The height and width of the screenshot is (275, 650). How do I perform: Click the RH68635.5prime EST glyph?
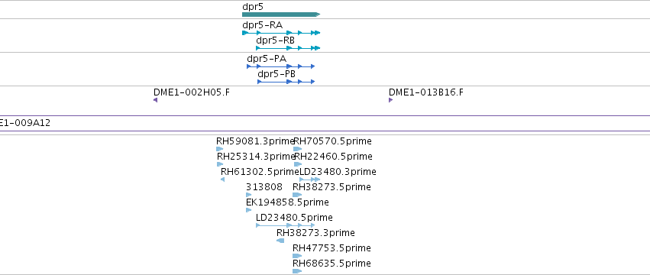[x=297, y=271]
